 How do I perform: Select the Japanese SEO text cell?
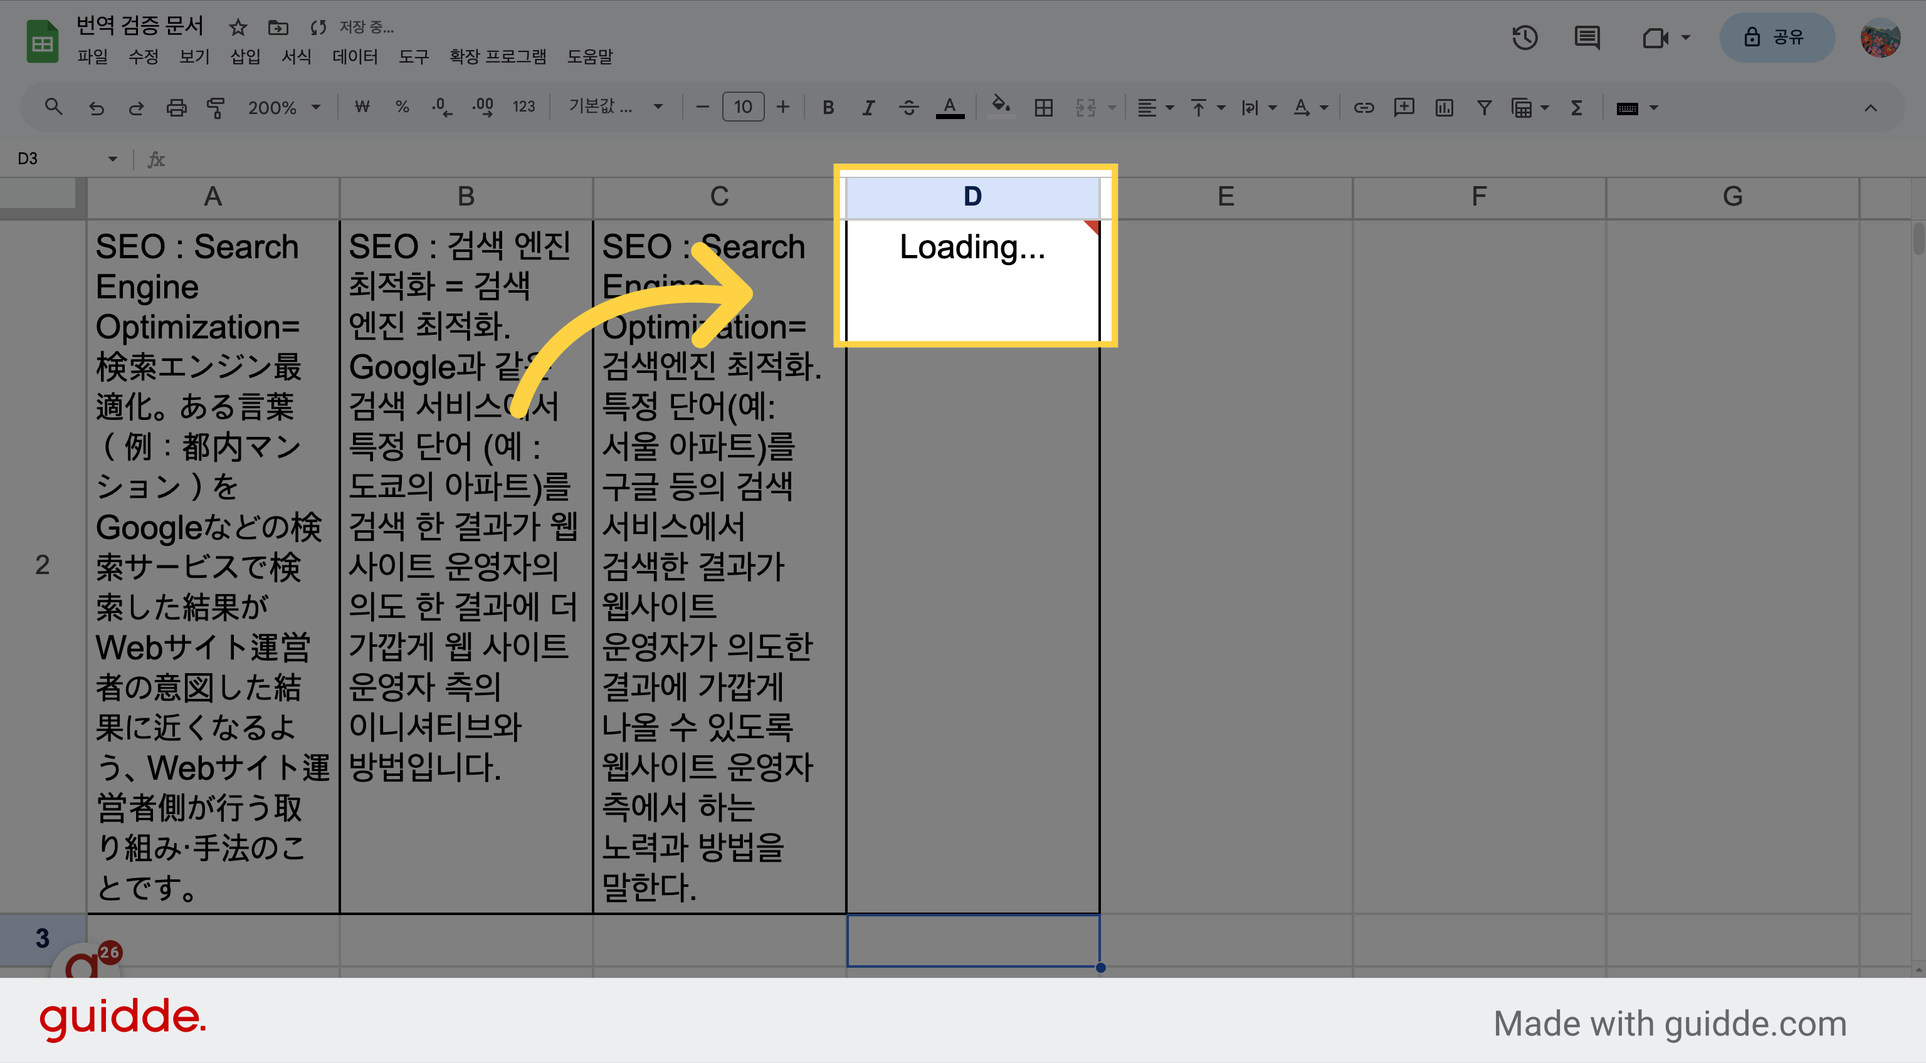tap(213, 566)
